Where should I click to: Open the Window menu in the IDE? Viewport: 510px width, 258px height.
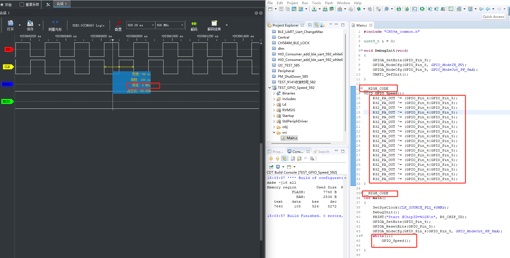tap(343, 3)
